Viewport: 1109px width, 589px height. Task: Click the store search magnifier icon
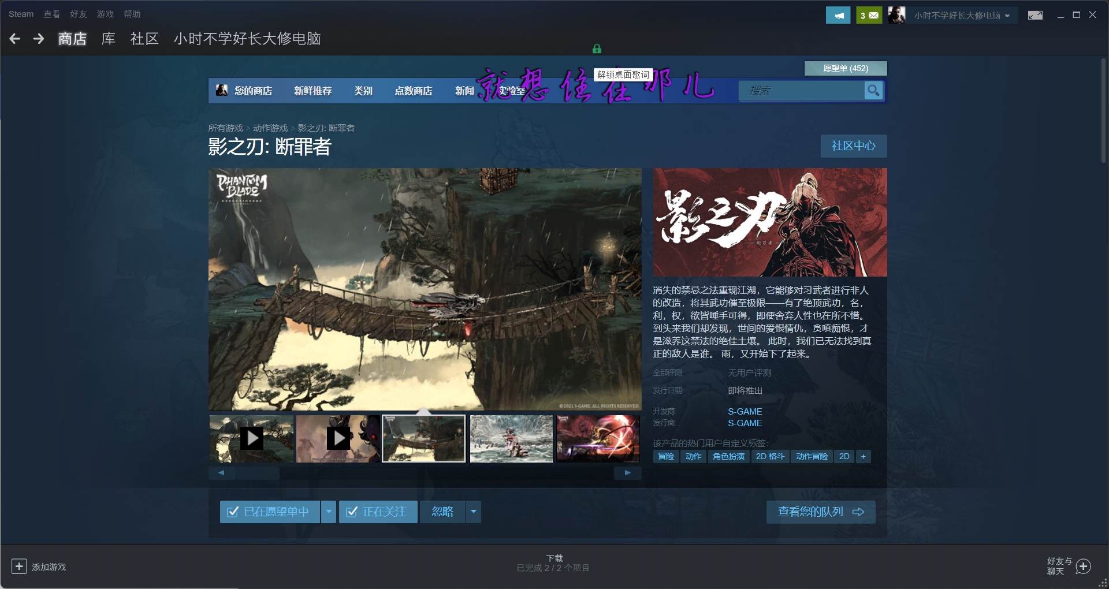873,91
